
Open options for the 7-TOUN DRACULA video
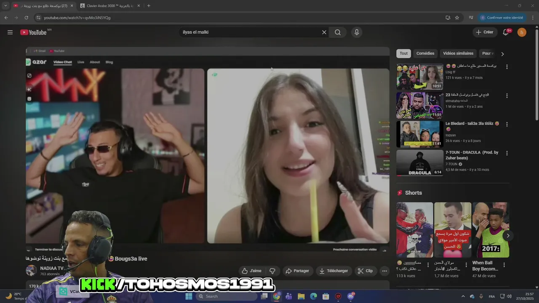507,153
